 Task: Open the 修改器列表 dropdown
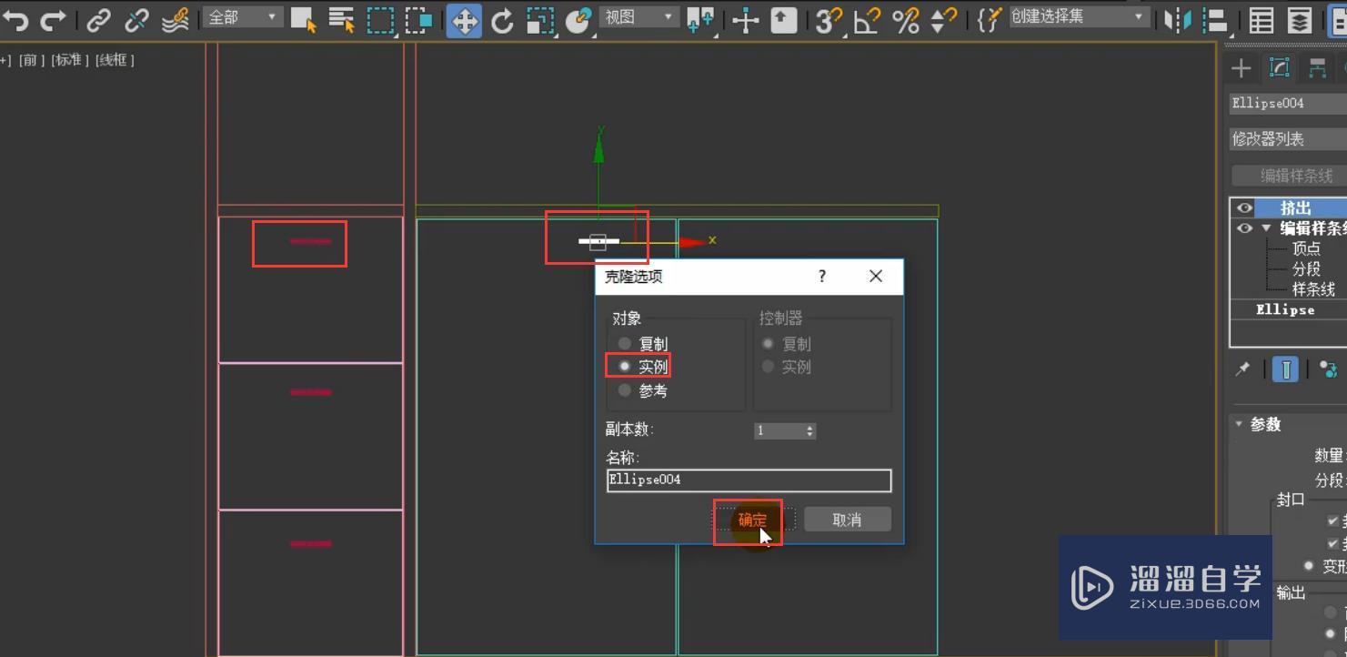(x=1288, y=138)
